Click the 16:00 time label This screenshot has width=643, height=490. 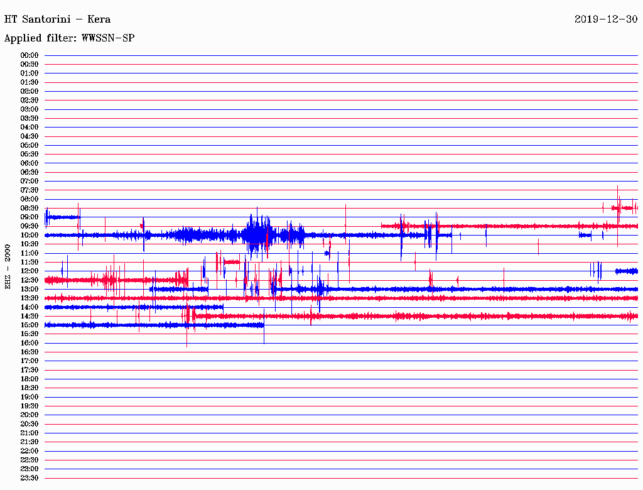click(x=30, y=343)
